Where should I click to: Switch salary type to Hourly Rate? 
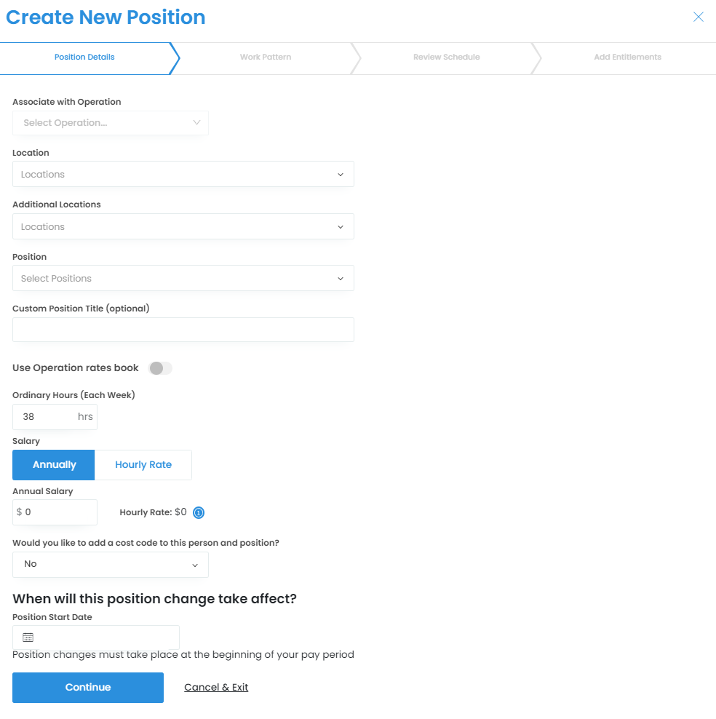point(143,465)
